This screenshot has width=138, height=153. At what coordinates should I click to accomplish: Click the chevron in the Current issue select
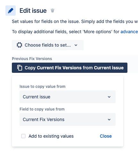pyautogui.click(x=109, y=97)
